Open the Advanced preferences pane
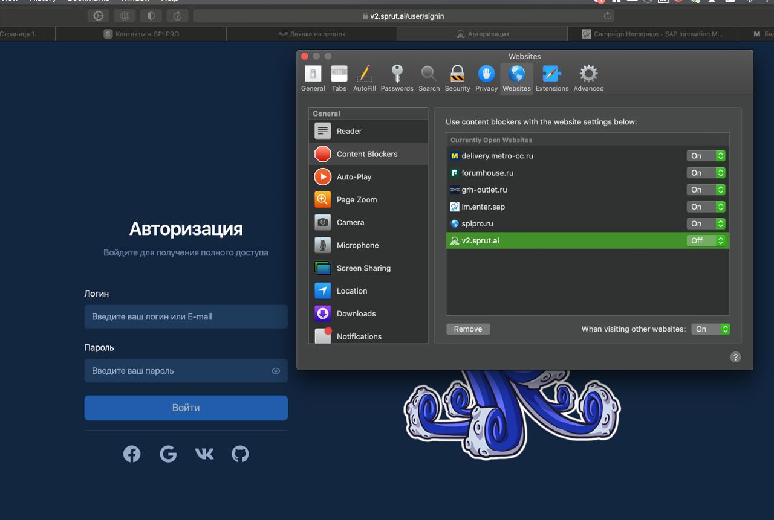 (x=588, y=79)
